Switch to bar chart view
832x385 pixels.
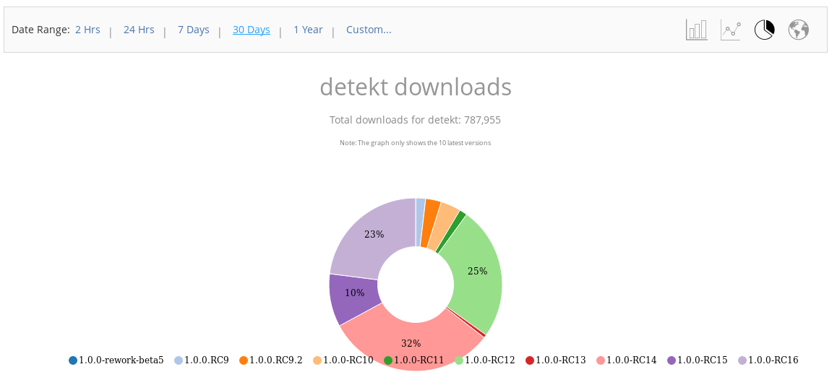coord(696,30)
